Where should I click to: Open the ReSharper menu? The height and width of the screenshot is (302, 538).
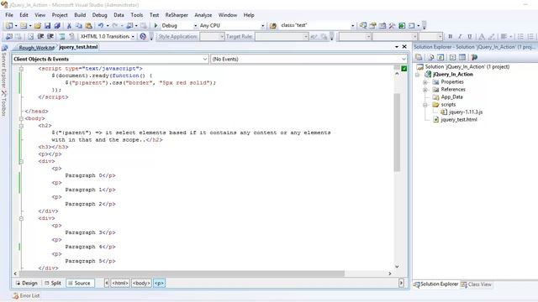click(x=177, y=15)
